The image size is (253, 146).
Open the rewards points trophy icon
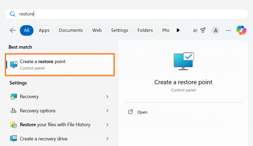(203, 30)
